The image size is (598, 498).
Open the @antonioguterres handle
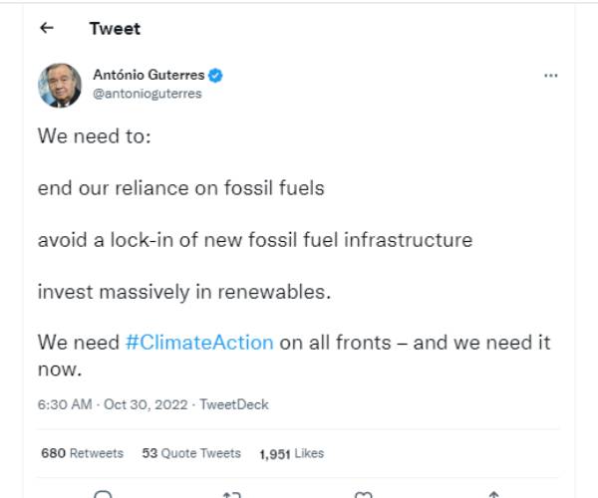pyautogui.click(x=147, y=94)
